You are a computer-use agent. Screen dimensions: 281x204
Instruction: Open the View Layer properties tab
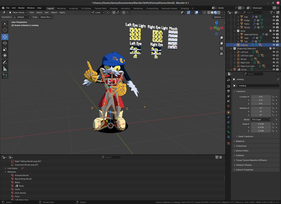[x=228, y=96]
